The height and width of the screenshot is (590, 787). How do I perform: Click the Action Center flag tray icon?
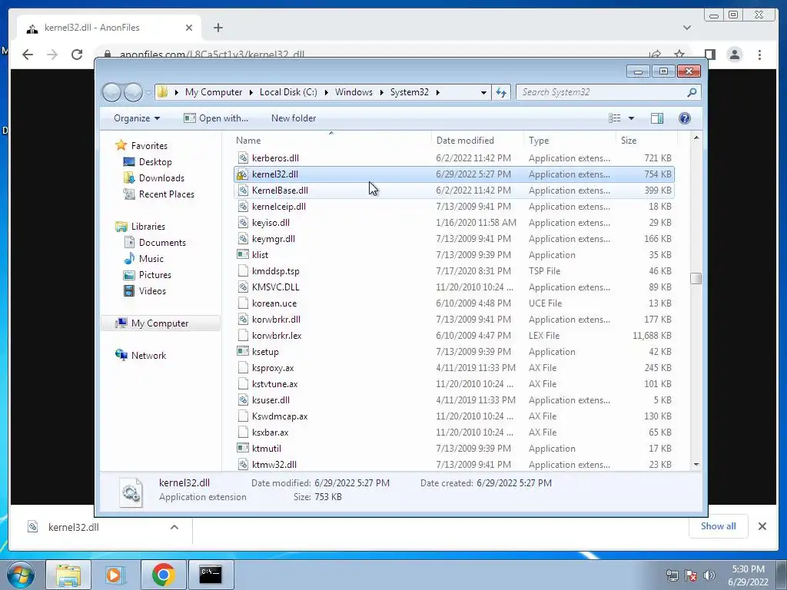[691, 575]
